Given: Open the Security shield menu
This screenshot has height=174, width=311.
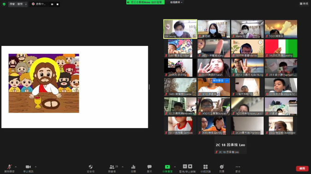Looking at the screenshot, I should (91, 168).
